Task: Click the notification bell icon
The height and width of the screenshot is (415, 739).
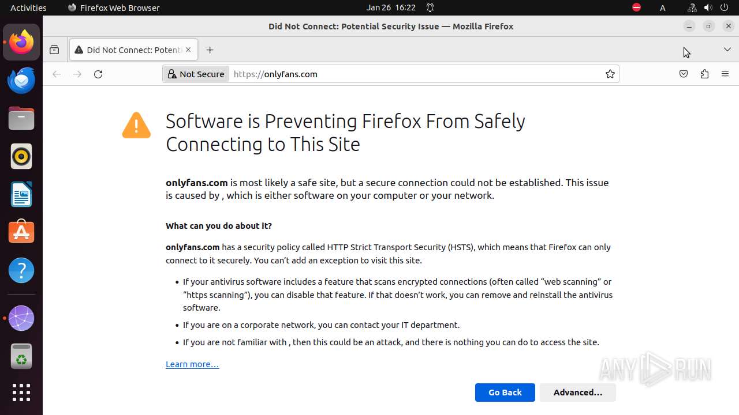Action: 430,7
